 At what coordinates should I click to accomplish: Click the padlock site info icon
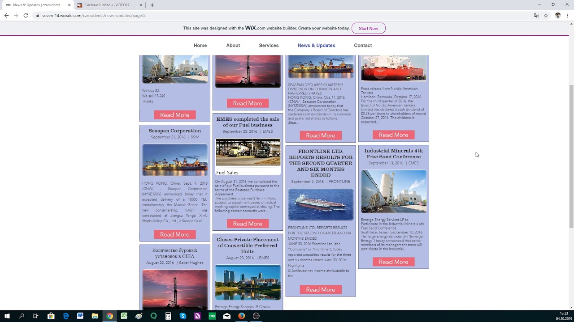click(x=38, y=15)
